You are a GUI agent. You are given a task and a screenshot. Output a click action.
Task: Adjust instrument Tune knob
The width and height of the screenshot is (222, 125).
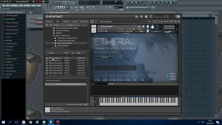click(153, 27)
